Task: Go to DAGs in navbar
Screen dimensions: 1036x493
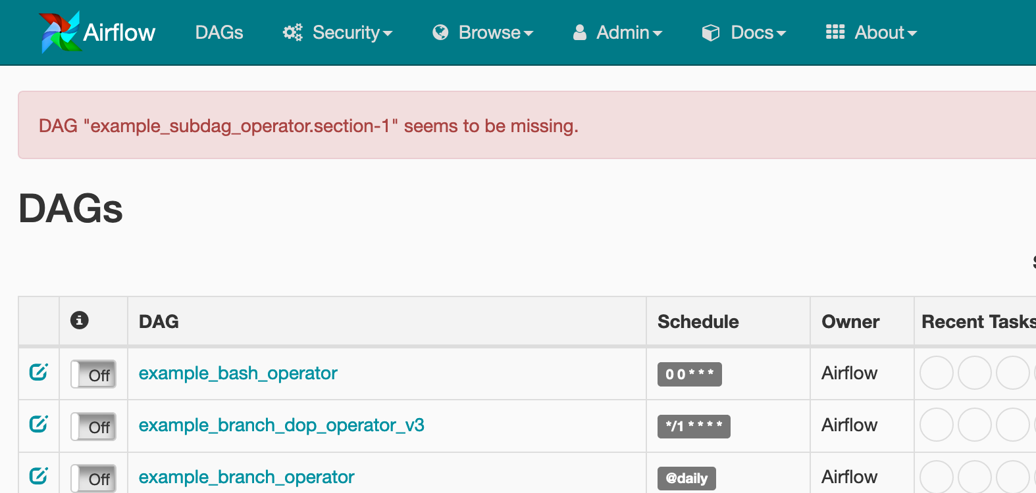Action: pyautogui.click(x=219, y=32)
